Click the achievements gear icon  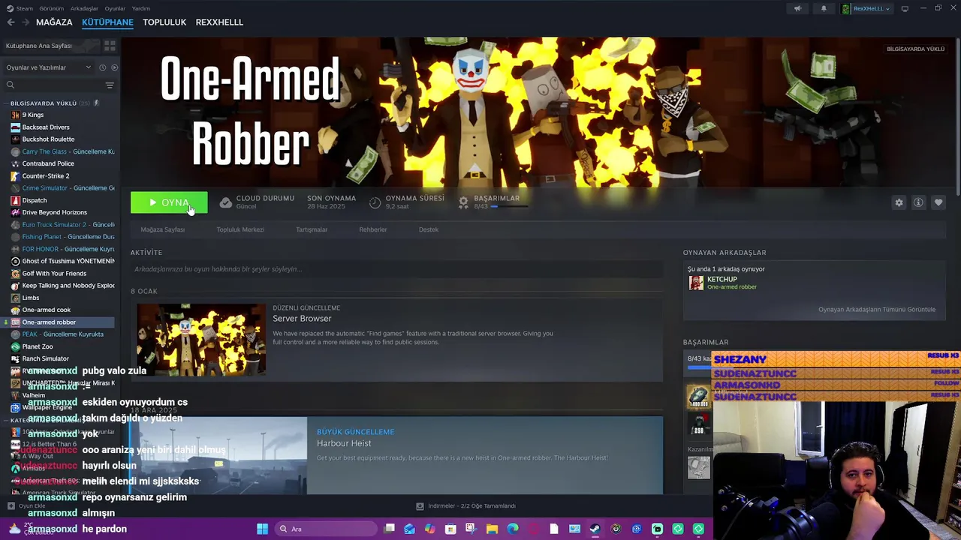pyautogui.click(x=463, y=202)
